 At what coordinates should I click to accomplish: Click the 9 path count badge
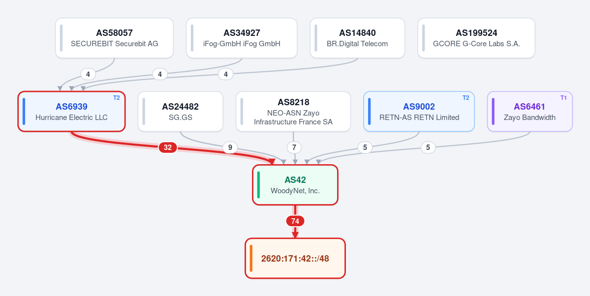(230, 148)
